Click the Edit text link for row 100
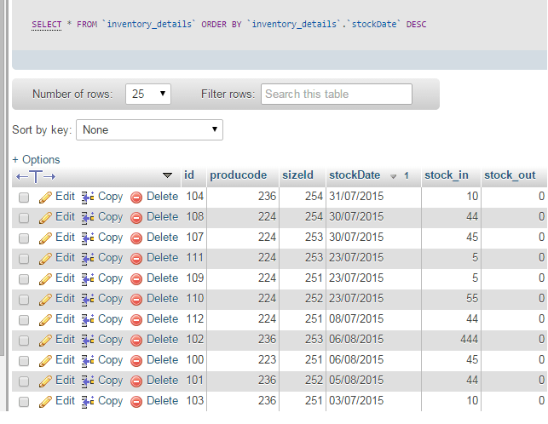 pyautogui.click(x=65, y=360)
